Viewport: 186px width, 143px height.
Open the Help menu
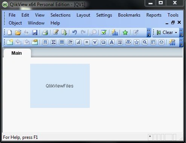coord(55,23)
